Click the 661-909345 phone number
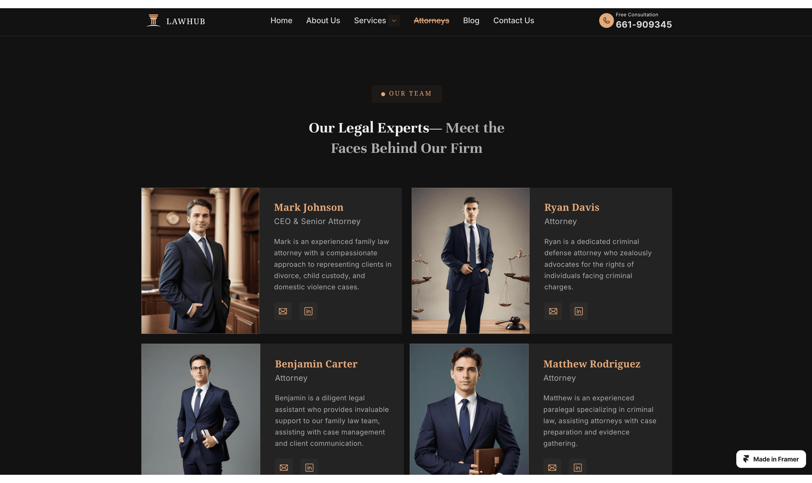 [643, 24]
